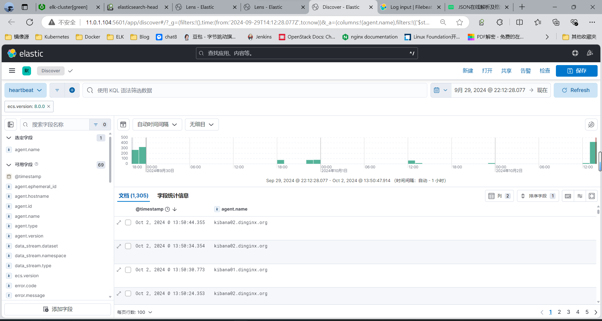This screenshot has height=321, width=602.
Task: Select the checkbox for 13:50:24.353 row
Action: pyautogui.click(x=128, y=293)
